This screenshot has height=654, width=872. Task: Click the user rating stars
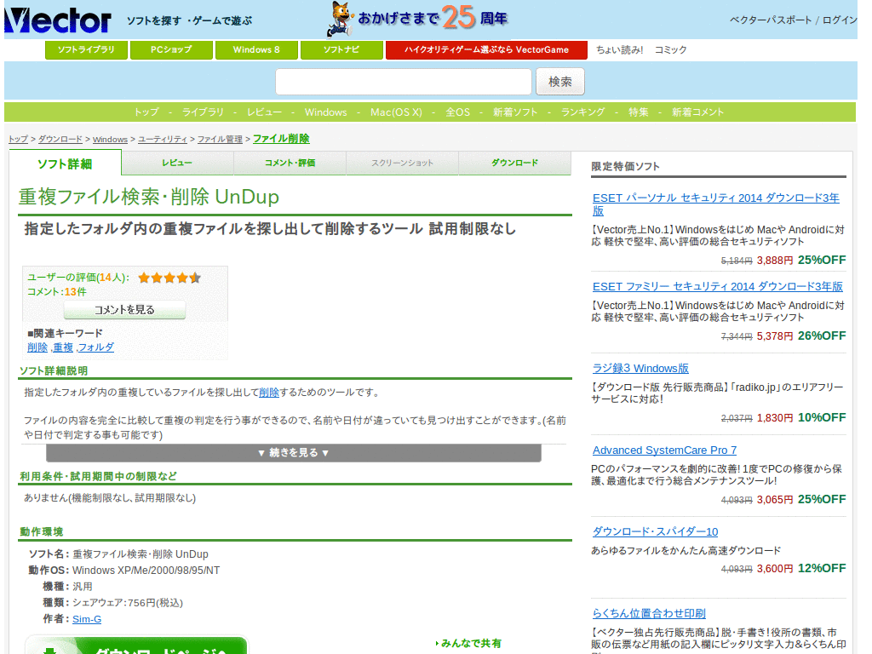pyautogui.click(x=169, y=278)
